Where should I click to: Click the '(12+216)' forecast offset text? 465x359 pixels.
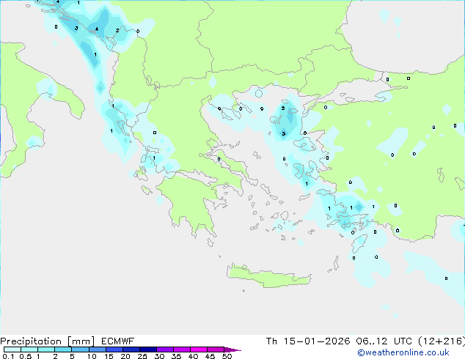442,341
